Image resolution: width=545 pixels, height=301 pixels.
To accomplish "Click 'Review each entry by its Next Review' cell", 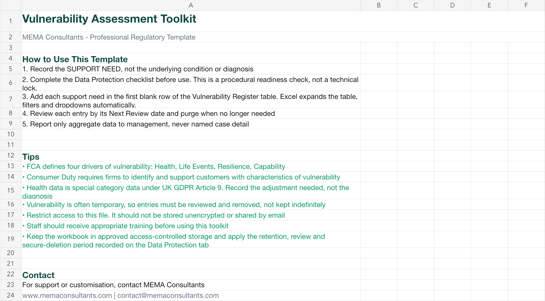I will [x=191, y=113].
